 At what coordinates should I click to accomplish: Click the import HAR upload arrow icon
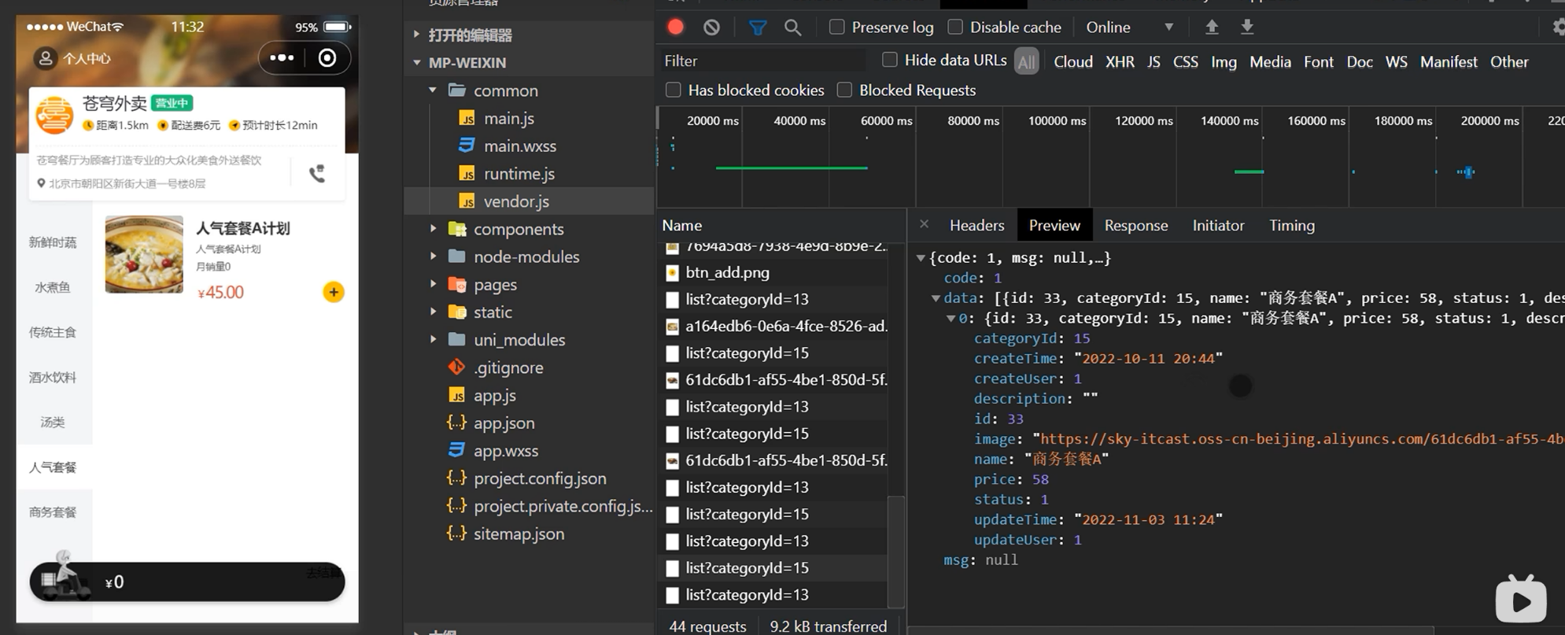(x=1212, y=27)
